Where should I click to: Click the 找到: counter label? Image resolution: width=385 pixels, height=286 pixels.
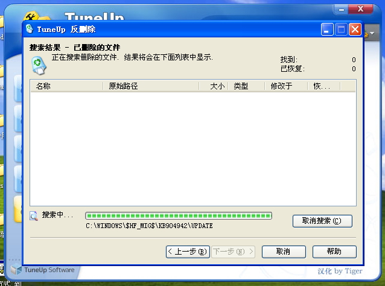[x=289, y=60]
